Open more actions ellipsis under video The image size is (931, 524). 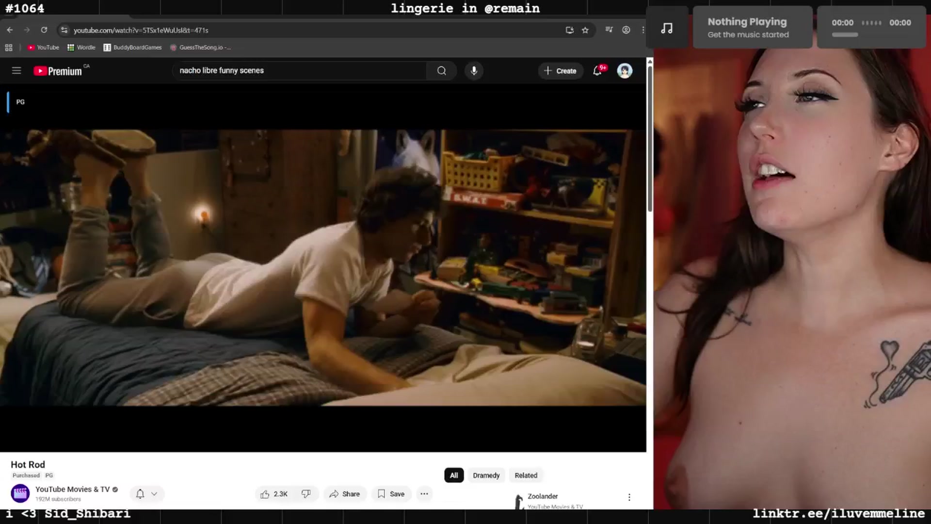[x=424, y=494]
